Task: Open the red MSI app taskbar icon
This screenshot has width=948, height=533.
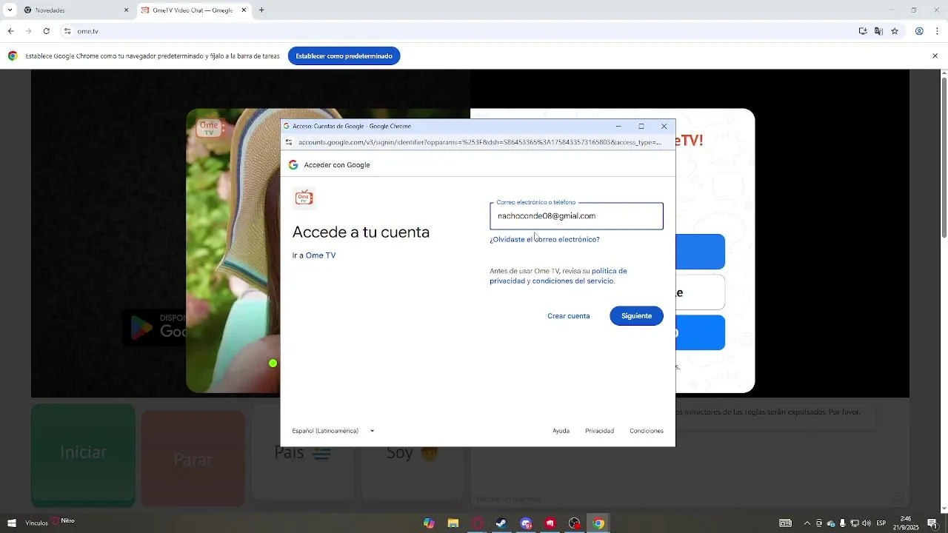Action: (550, 523)
